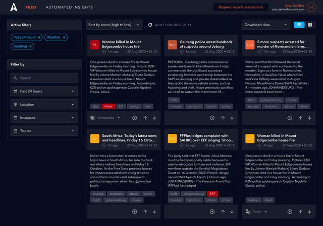Click score 62 badge on South Africa card
323x226 pixels.
[95, 138]
